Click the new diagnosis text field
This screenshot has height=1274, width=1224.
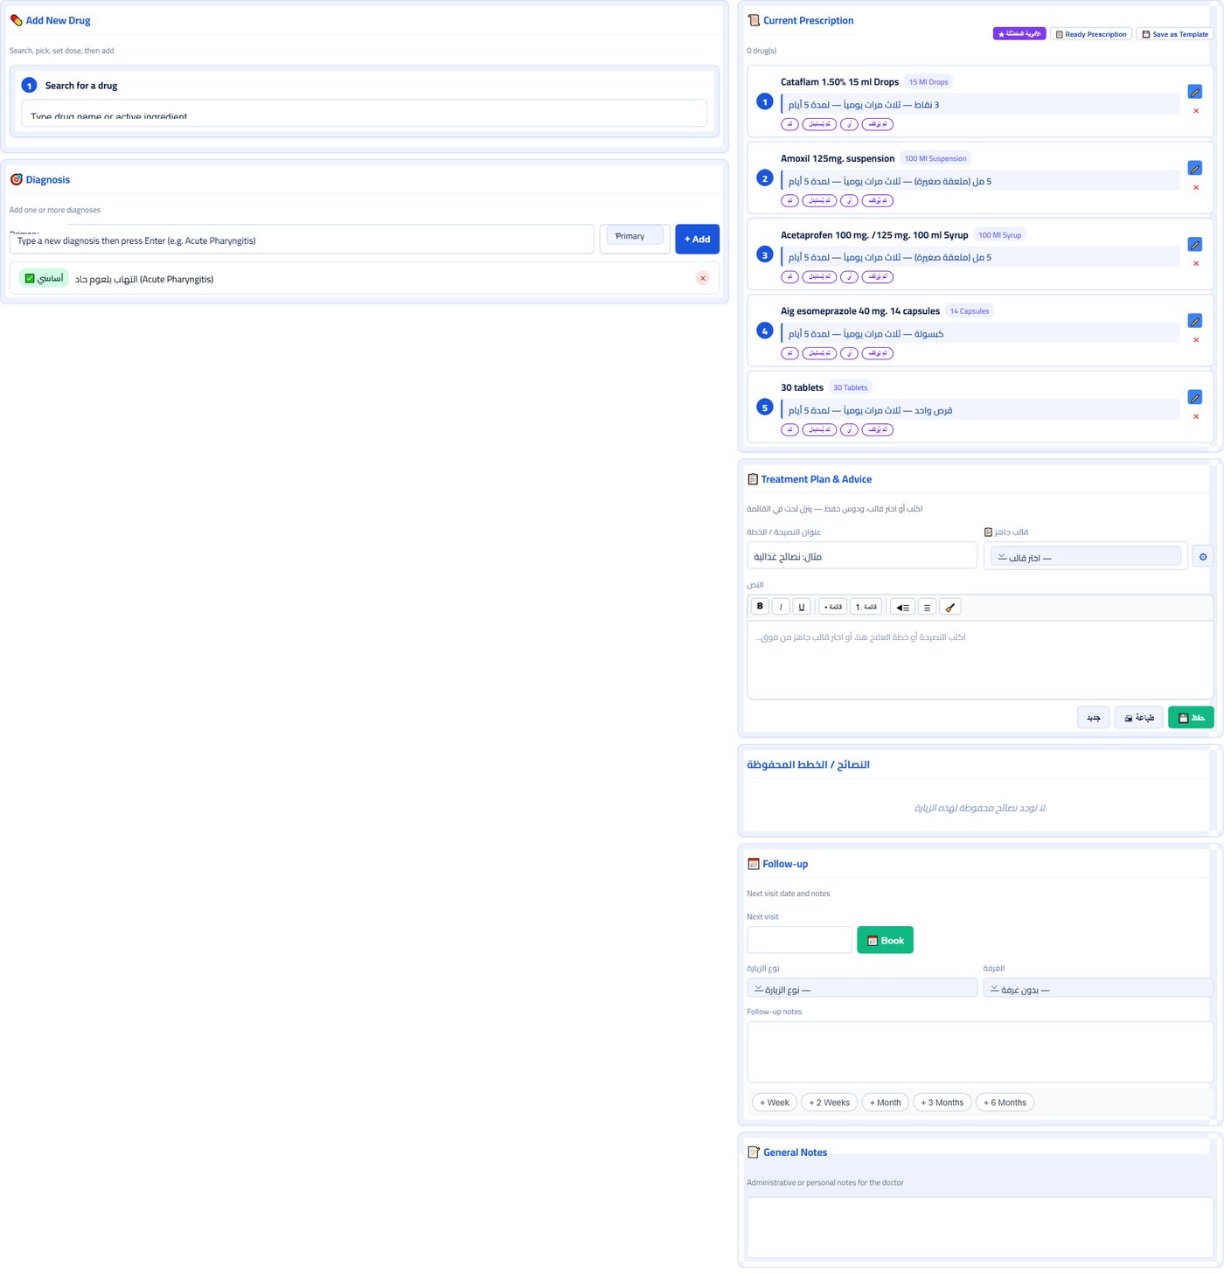click(x=302, y=240)
